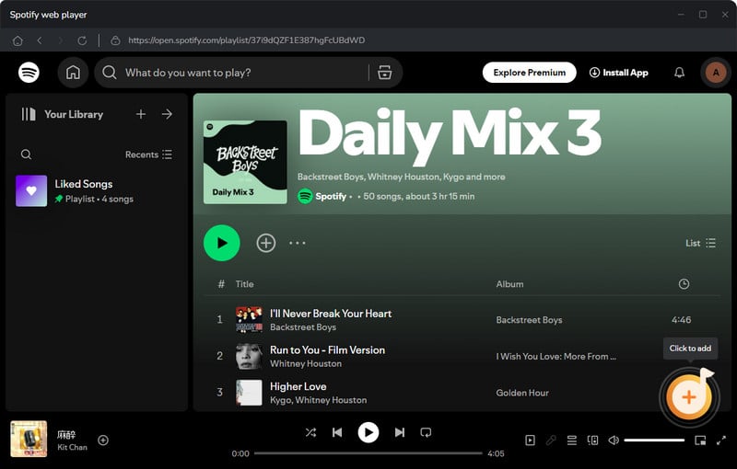Open the miniplayer icon
Screen dimensions: 737x469
[700, 440]
